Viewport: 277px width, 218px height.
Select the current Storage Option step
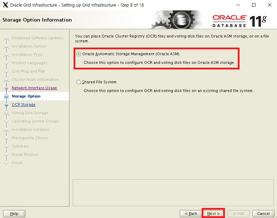pos(26,96)
